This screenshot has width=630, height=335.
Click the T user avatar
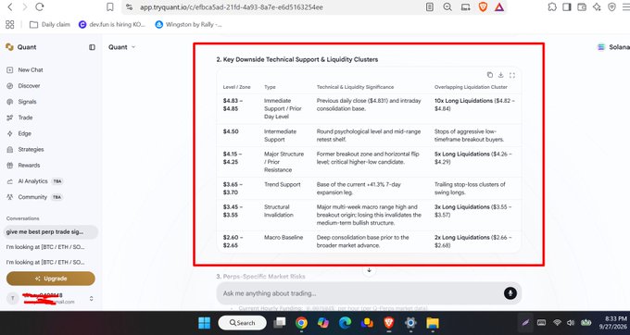[12, 299]
